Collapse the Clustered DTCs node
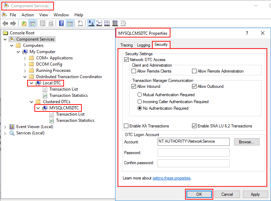Viewport: 271px width, 201px height. 31,102
